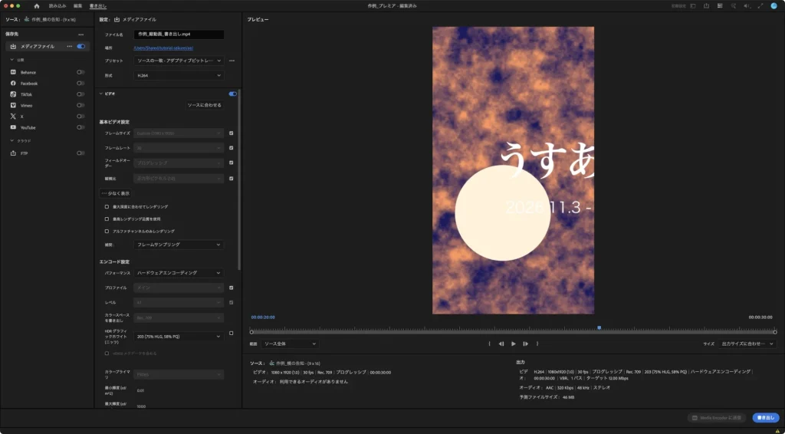Screen dimensions: 785x434
Task: Toggle the ビデオ section switch off
Action: point(233,94)
